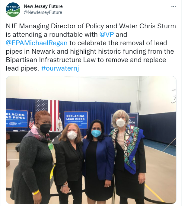Open the @VP mention link
184x206 pixels.
pos(105,34)
